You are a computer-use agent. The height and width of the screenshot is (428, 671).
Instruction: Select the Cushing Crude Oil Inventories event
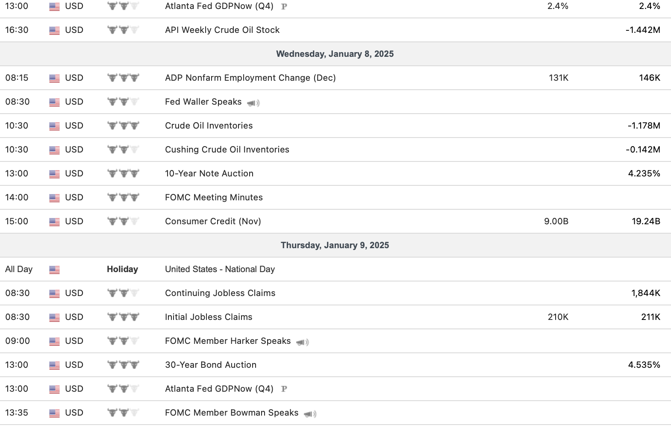click(227, 150)
